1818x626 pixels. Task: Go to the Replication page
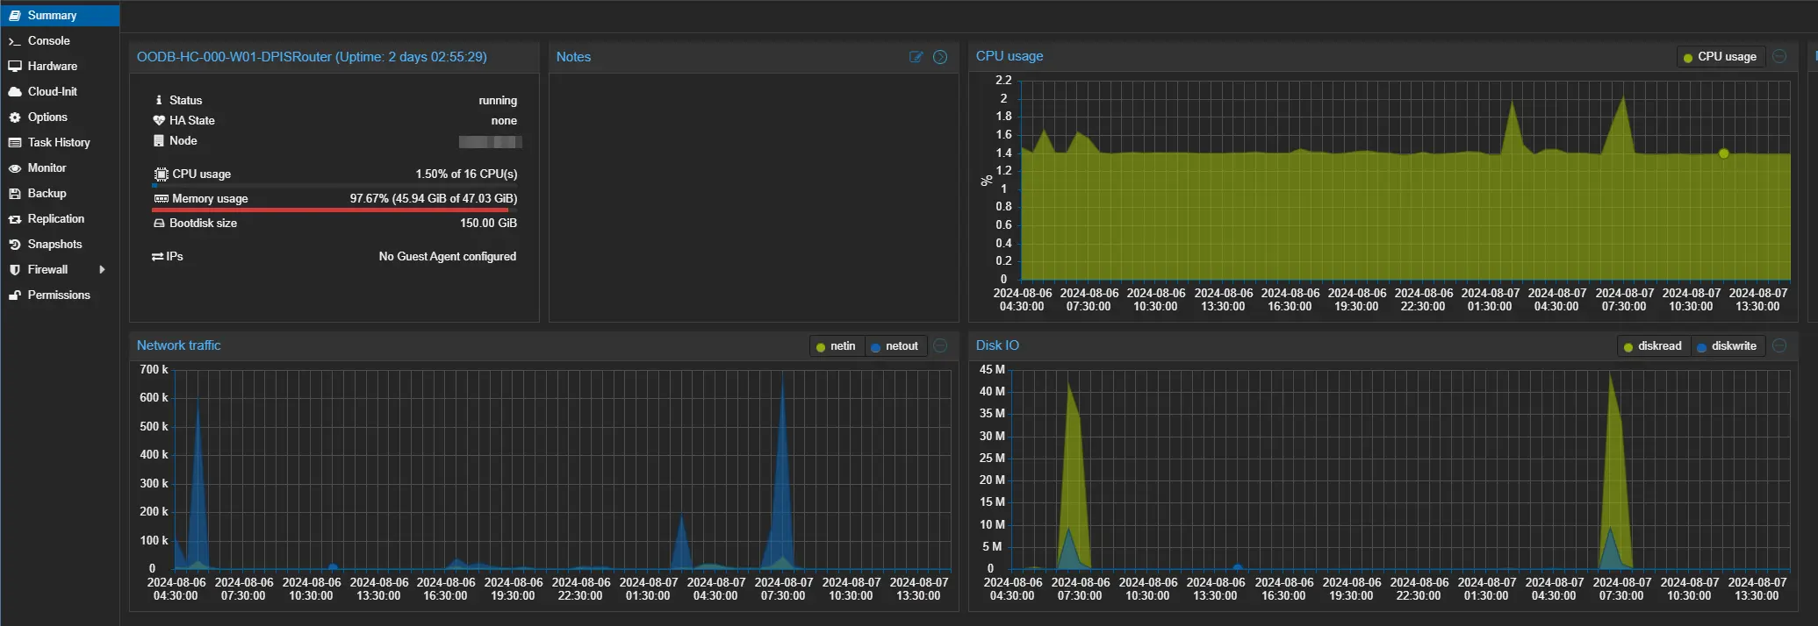pyautogui.click(x=55, y=219)
